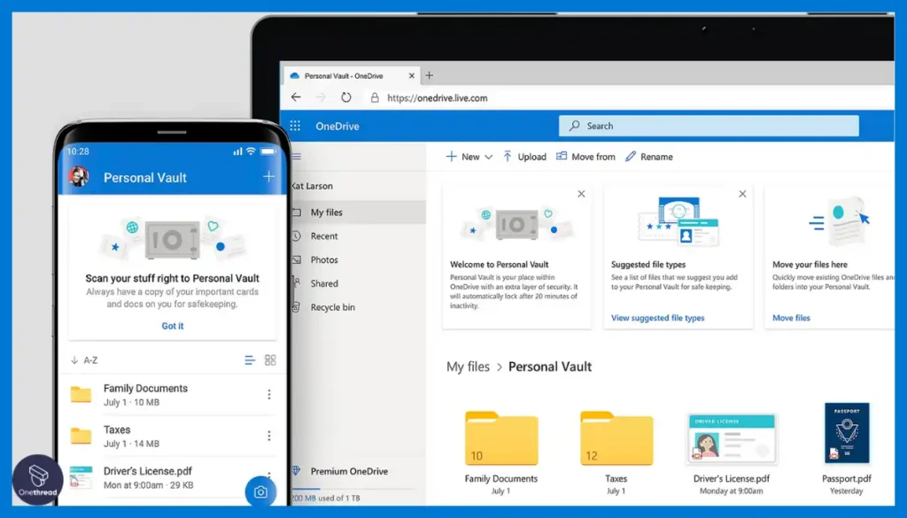
Task: Click the Recent clock icon in sidebar
Action: (x=296, y=236)
